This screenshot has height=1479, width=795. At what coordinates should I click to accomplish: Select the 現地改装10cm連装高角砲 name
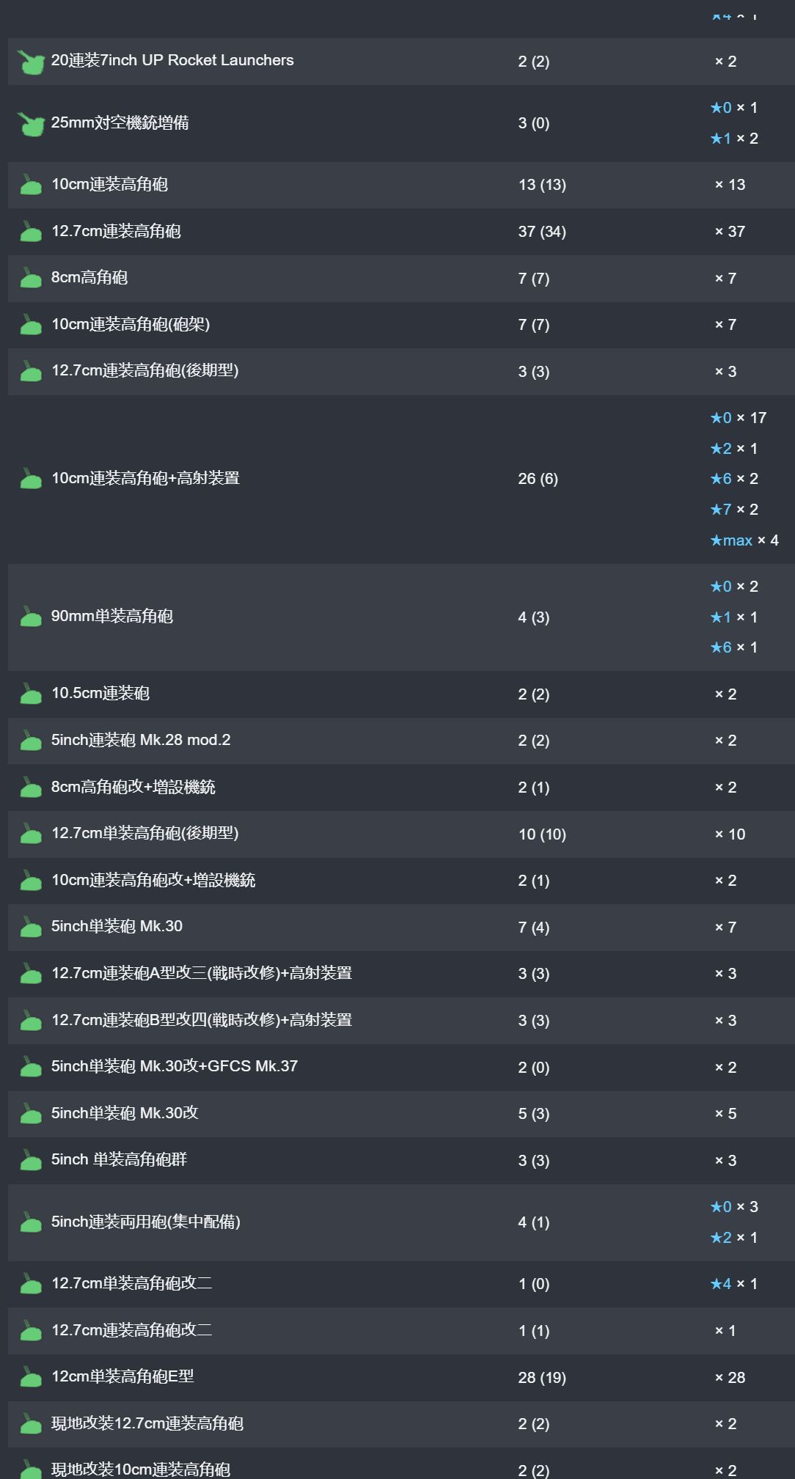(x=141, y=1469)
